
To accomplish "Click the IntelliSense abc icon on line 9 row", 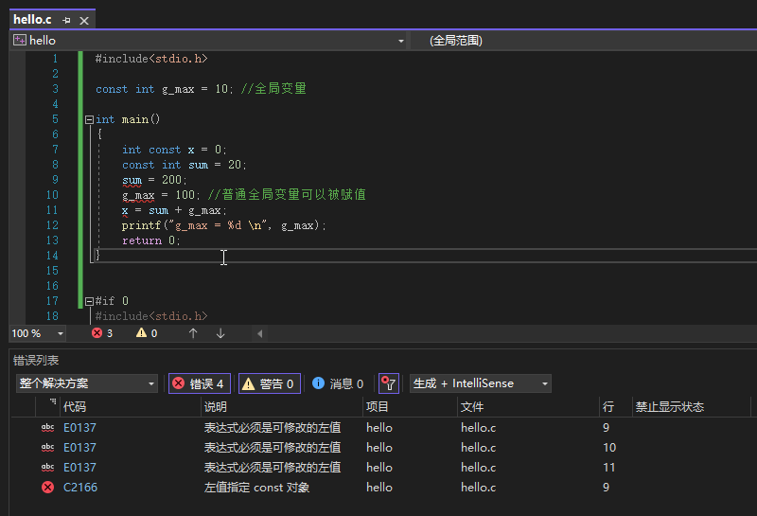I will tap(48, 428).
